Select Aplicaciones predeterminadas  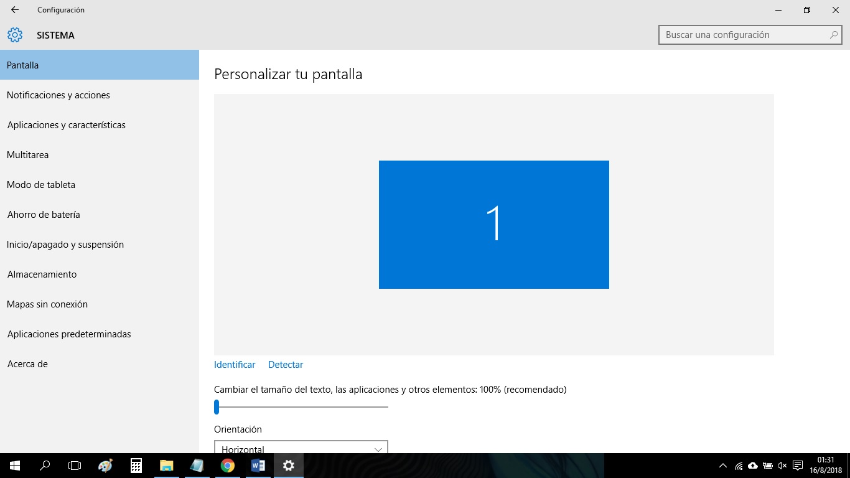point(100,334)
